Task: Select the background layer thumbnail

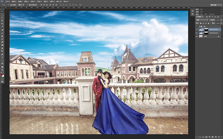Action: pos(201,36)
